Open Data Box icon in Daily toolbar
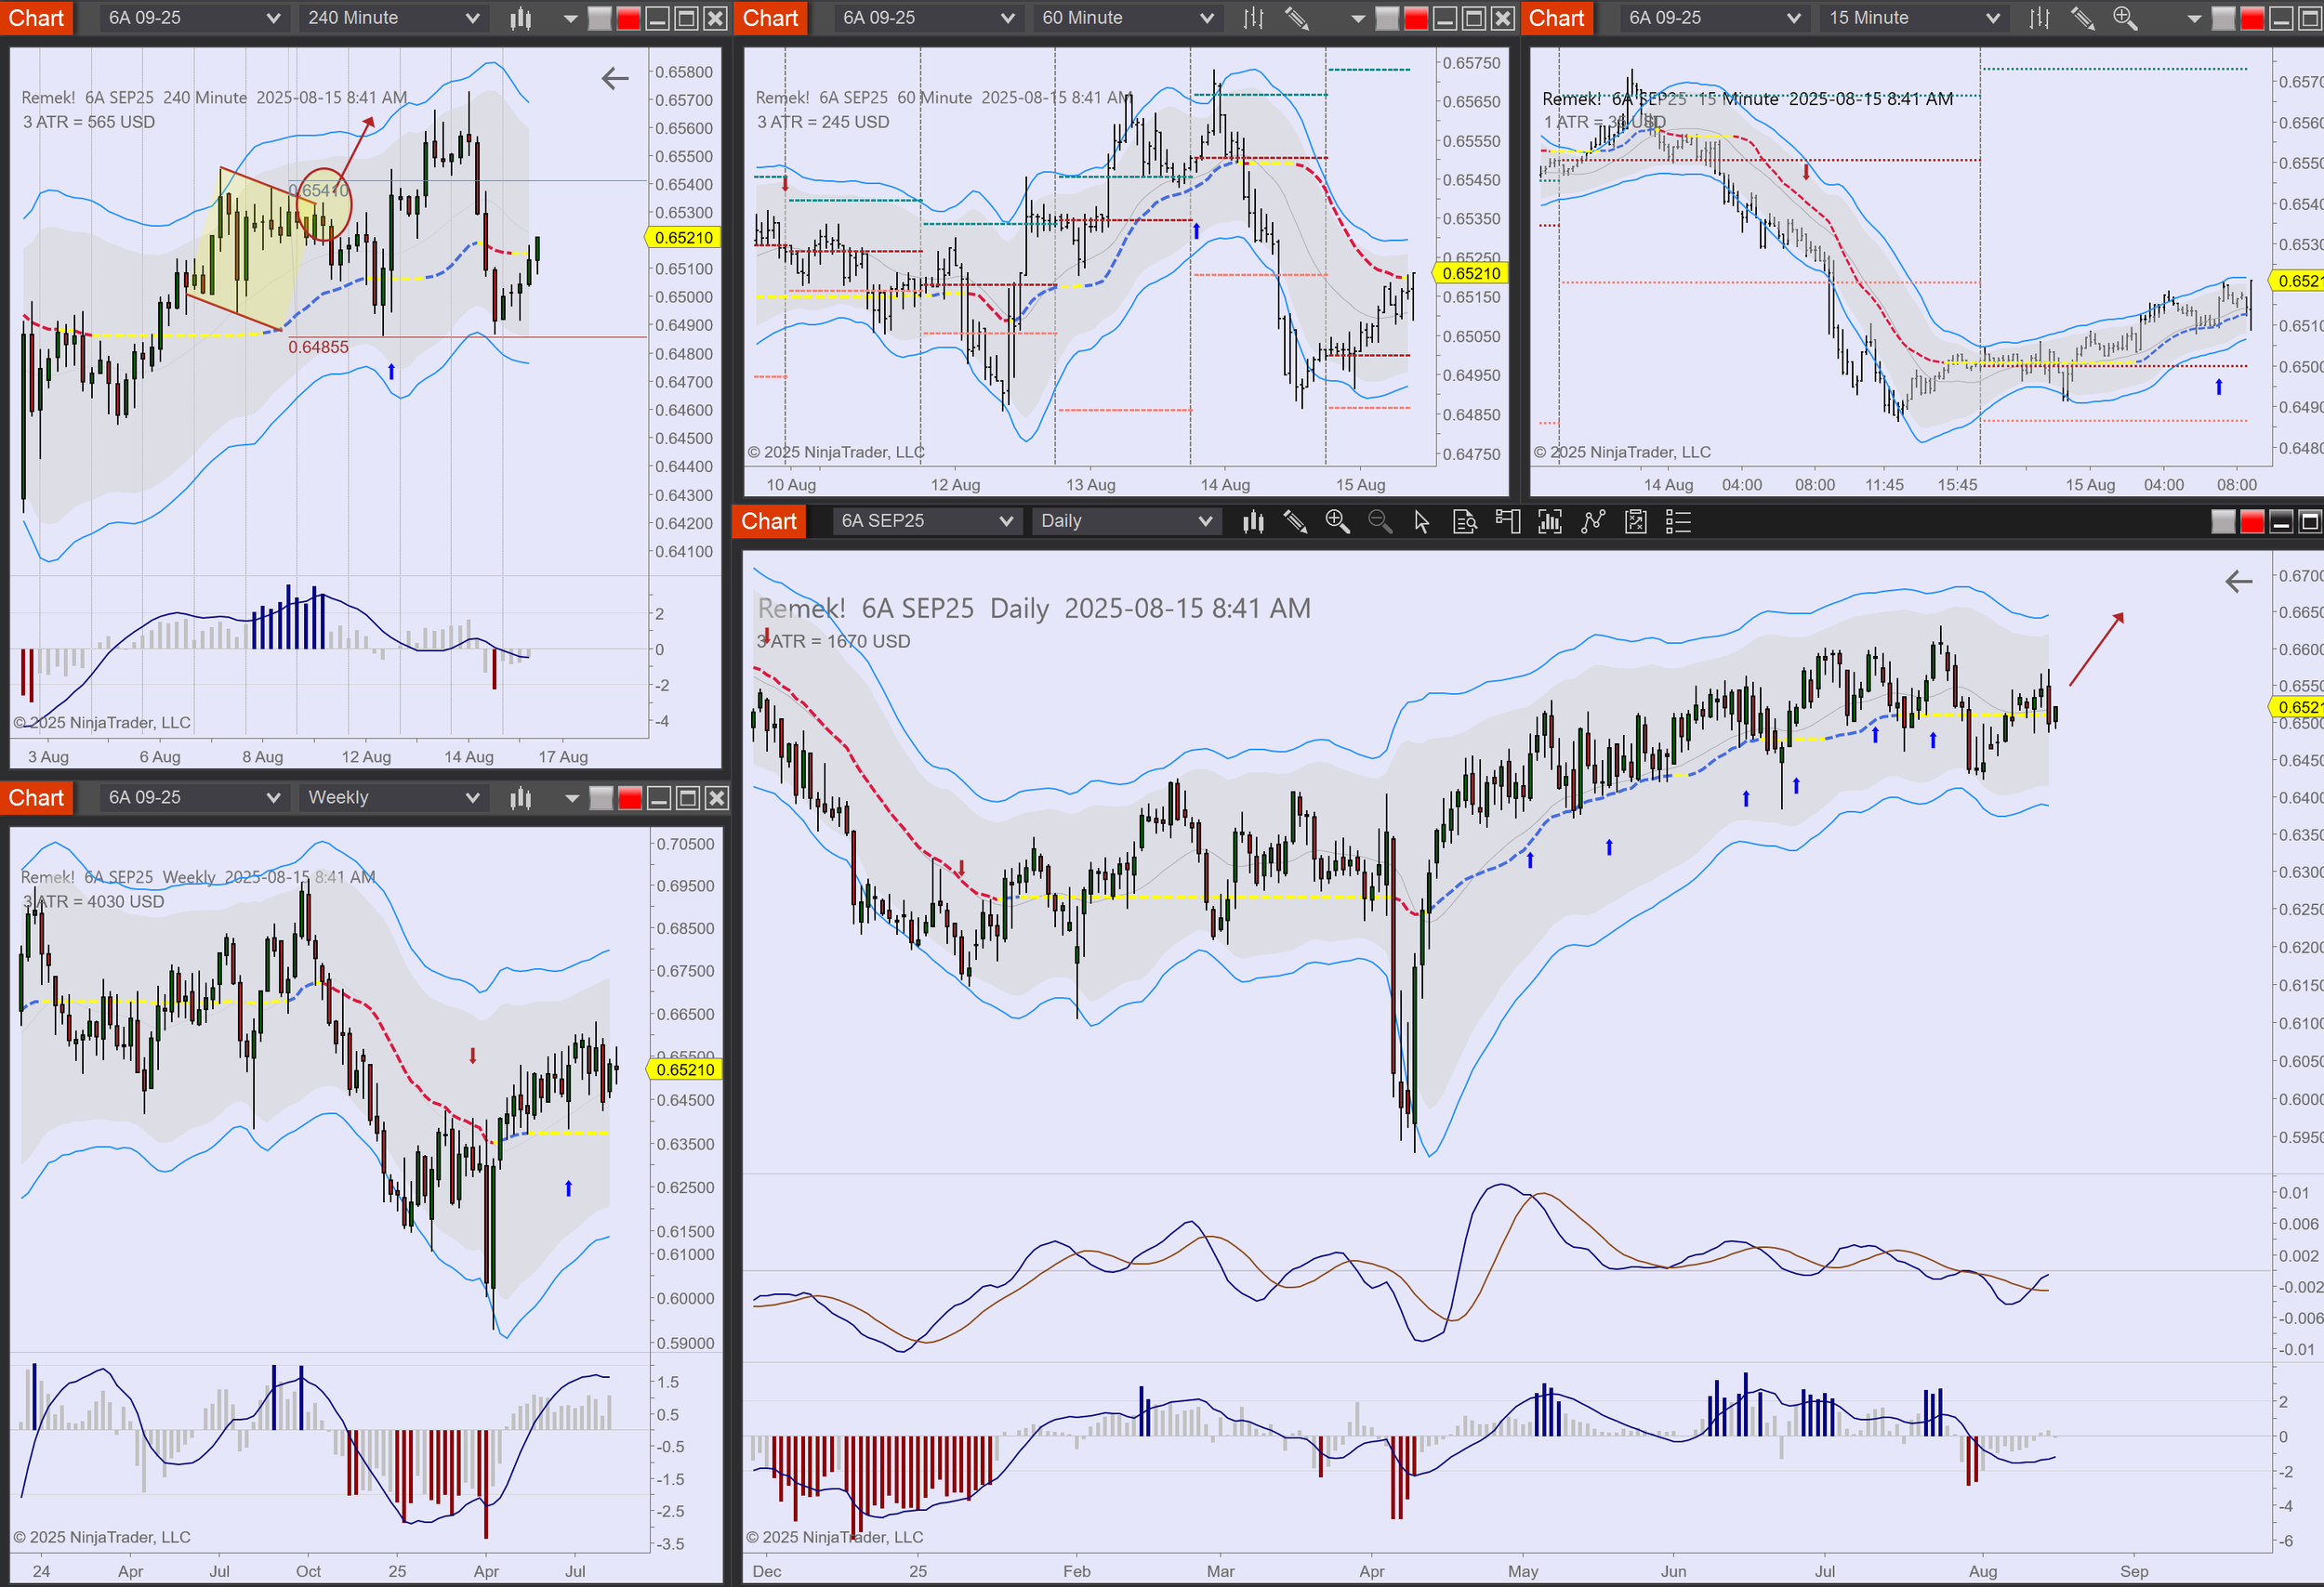The image size is (2324, 1587). point(1464,520)
